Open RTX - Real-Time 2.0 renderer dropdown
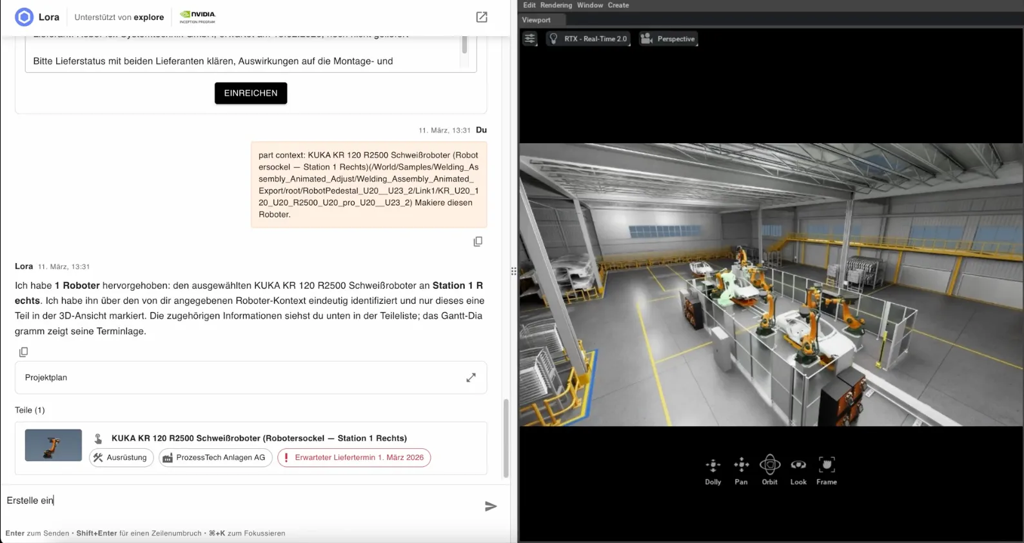1024x543 pixels. coord(588,39)
